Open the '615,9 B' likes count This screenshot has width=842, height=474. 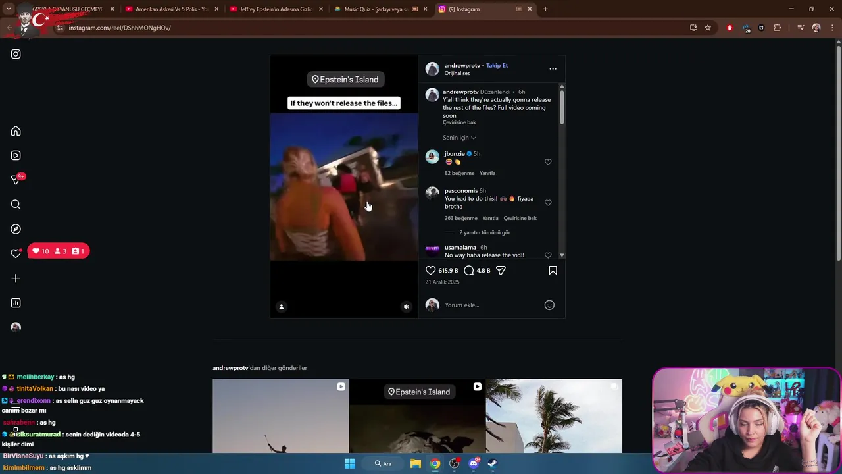pos(448,271)
